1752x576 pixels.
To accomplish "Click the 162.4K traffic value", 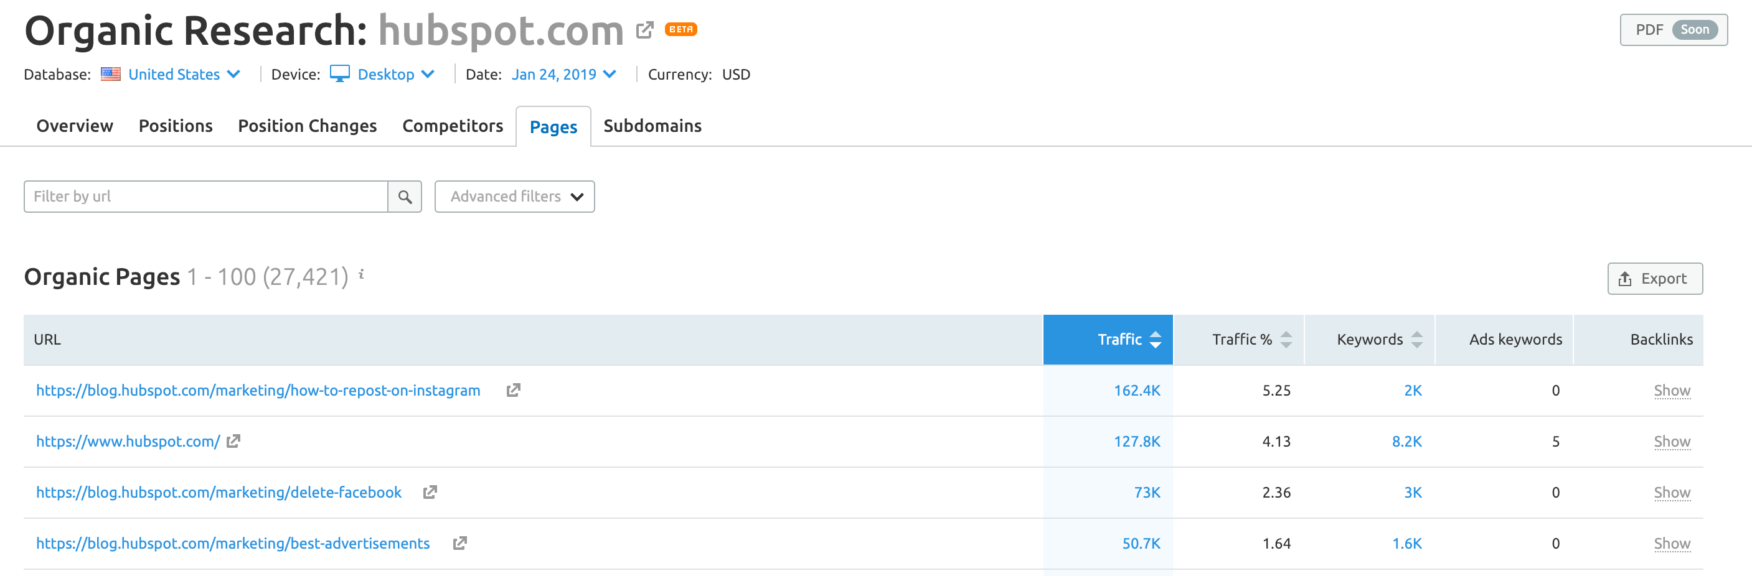I will coord(1136,390).
